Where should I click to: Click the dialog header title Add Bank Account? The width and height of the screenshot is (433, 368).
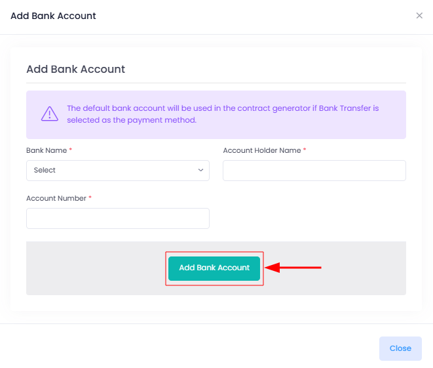53,16
